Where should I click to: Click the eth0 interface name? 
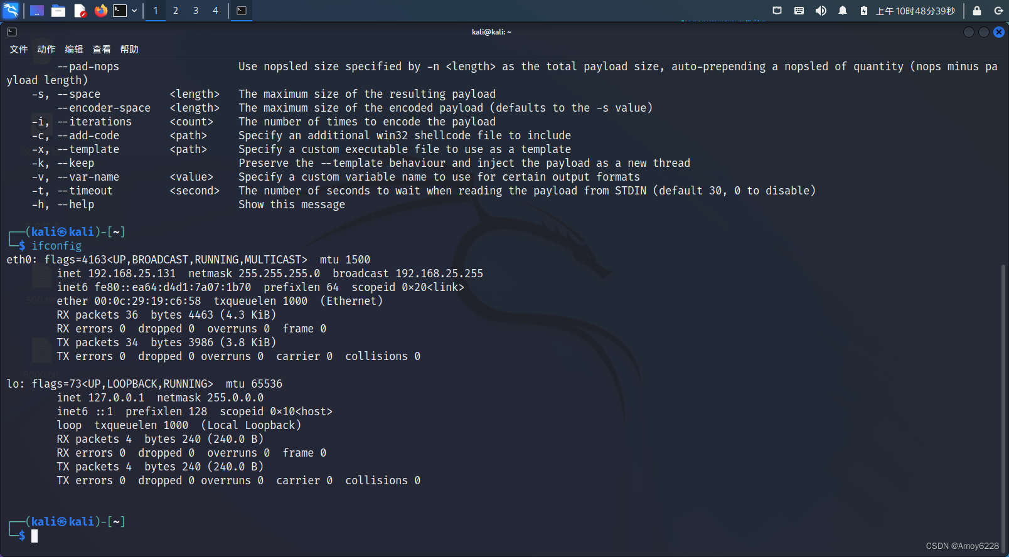coord(19,260)
